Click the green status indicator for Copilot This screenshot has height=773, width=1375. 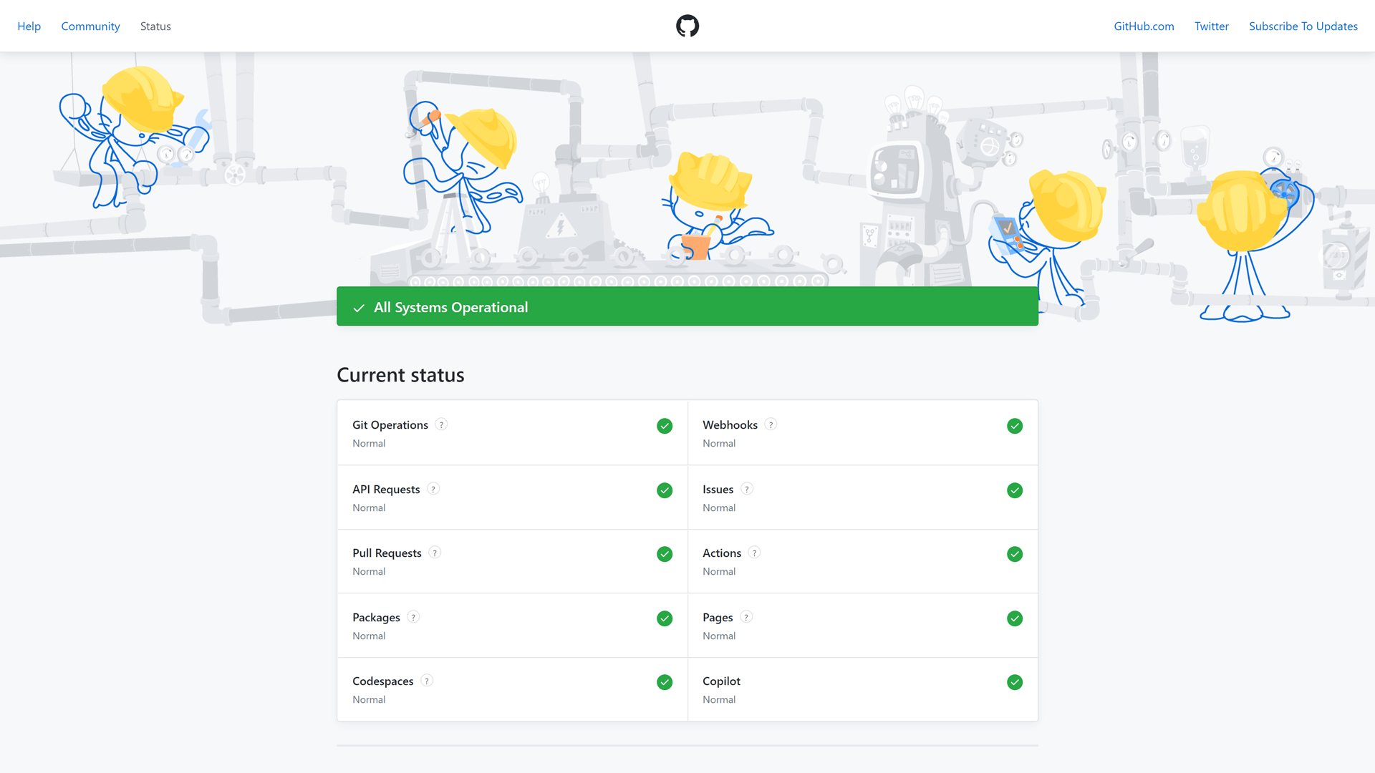[1015, 682]
